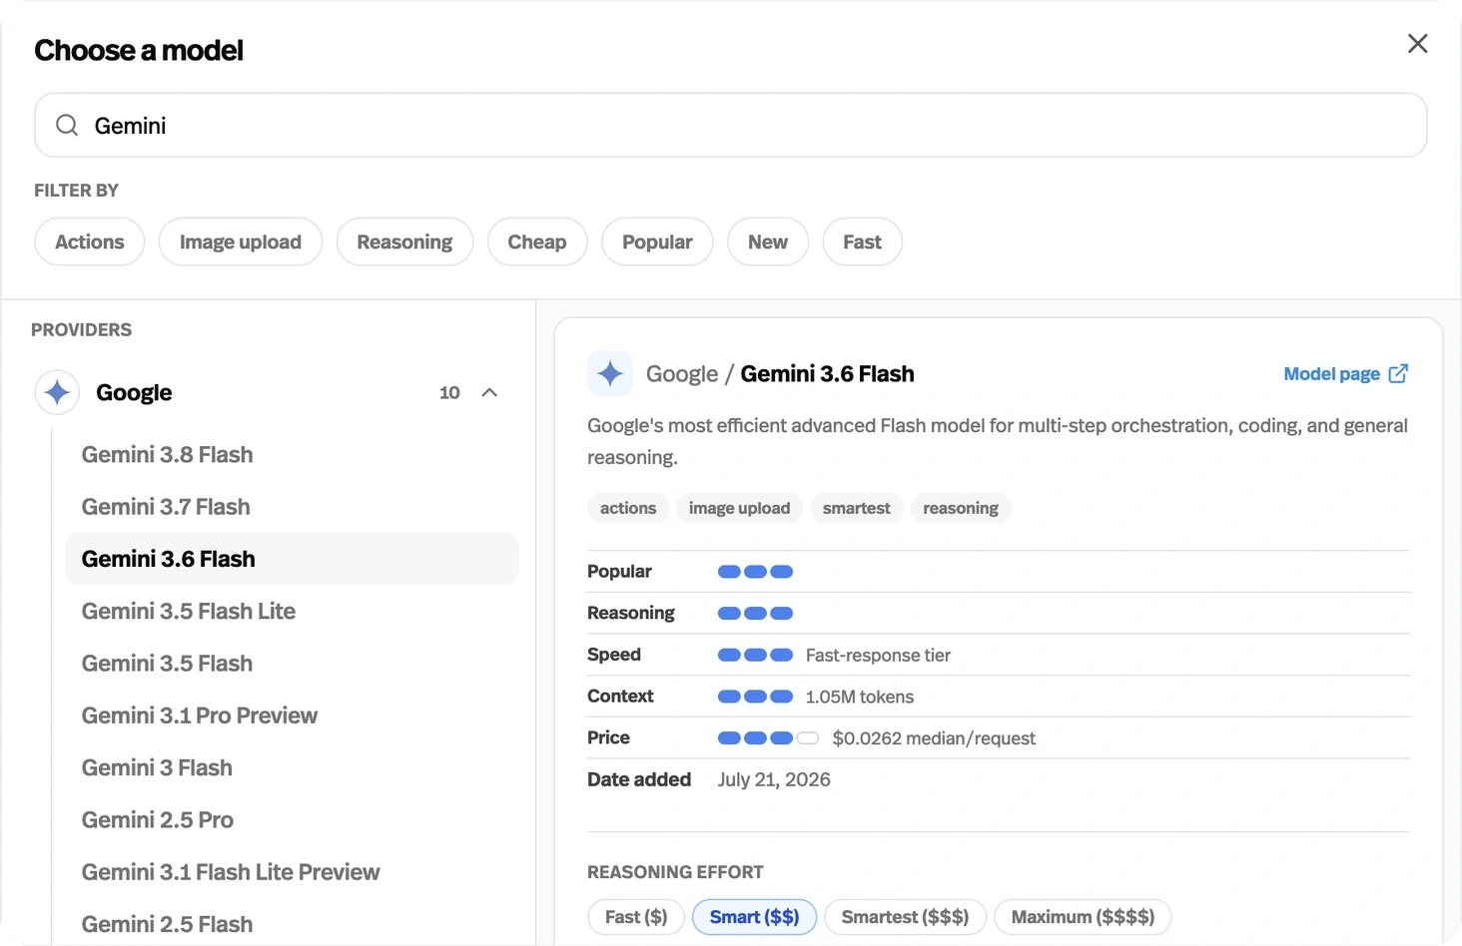Toggle the Popular filter chip
This screenshot has width=1462, height=946.
[657, 241]
